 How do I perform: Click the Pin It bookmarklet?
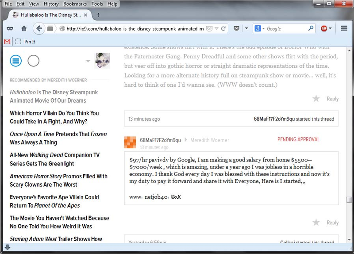25,42
